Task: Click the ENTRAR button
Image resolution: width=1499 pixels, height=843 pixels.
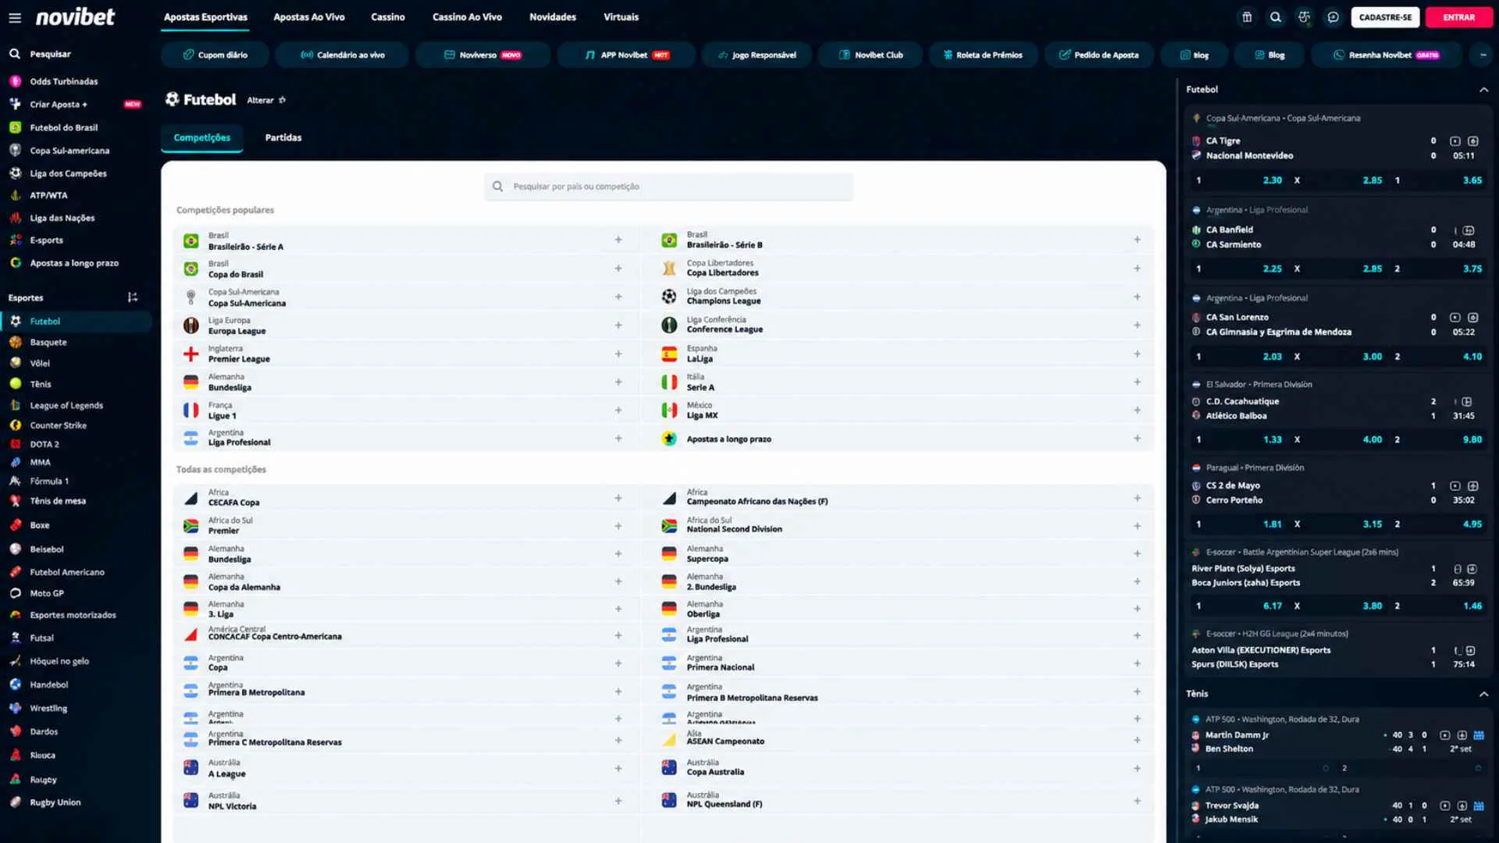Action: pos(1459,17)
